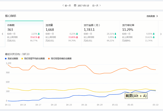Click 04-26 label on chart axis

(x=84, y=105)
